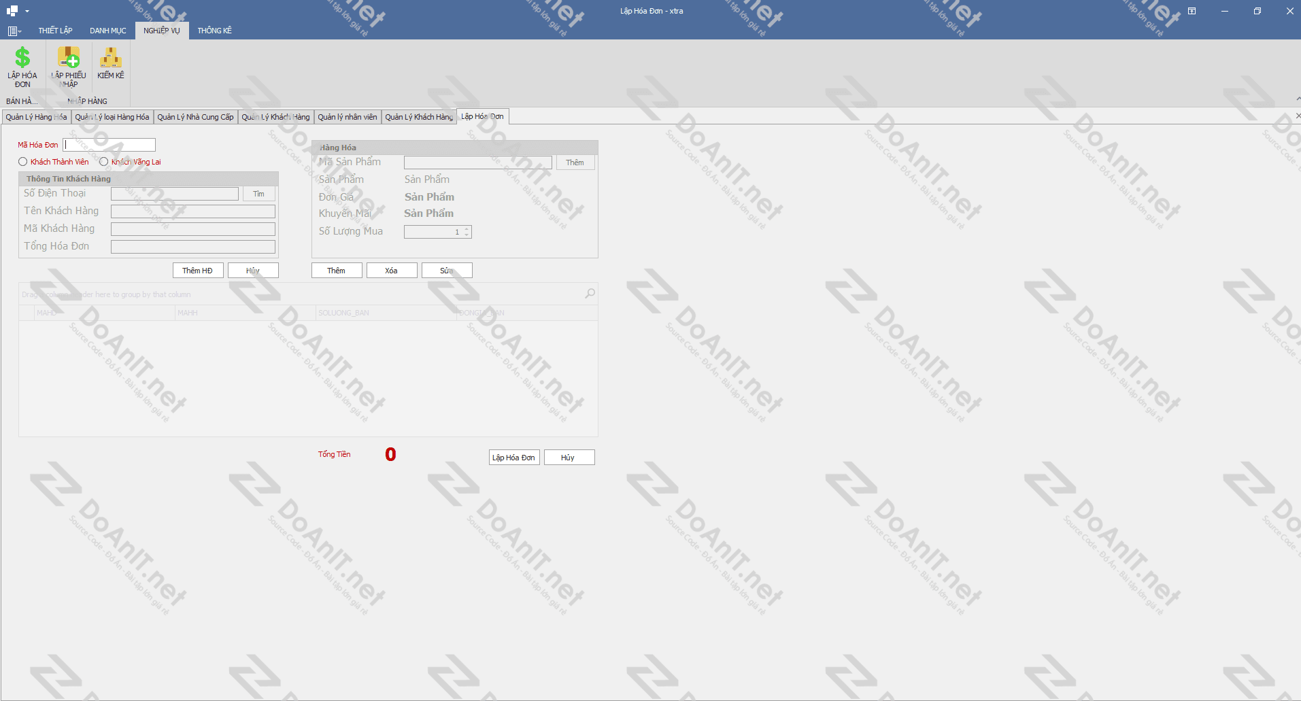Click the Thêm HĐ button

click(x=198, y=271)
